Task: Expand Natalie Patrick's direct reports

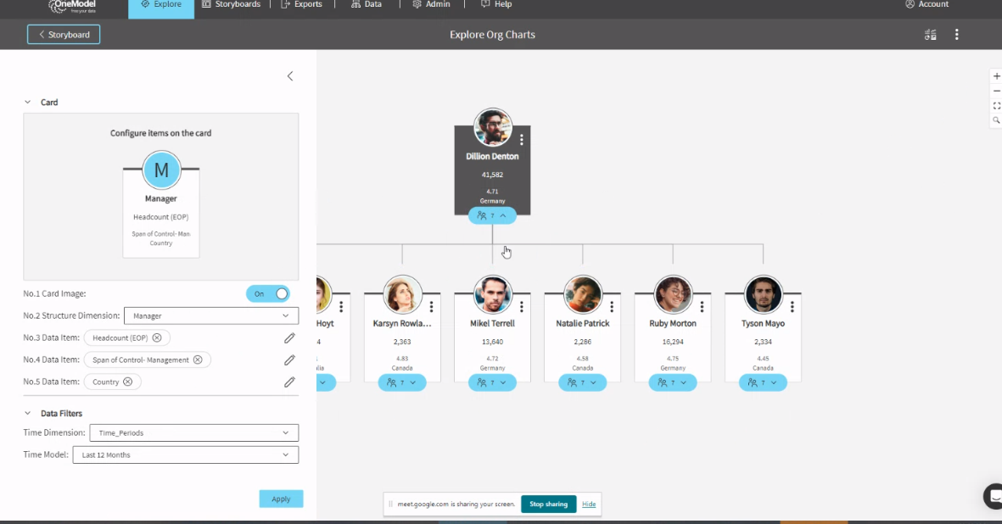Action: [582, 383]
